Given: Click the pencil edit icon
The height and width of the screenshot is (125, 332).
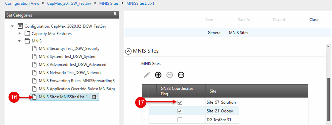Looking at the screenshot, I should point(147,75).
